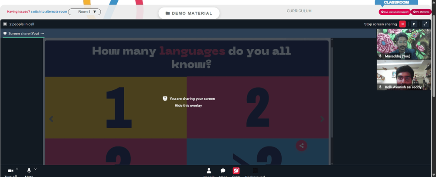Open the Background effects icon

(255, 170)
